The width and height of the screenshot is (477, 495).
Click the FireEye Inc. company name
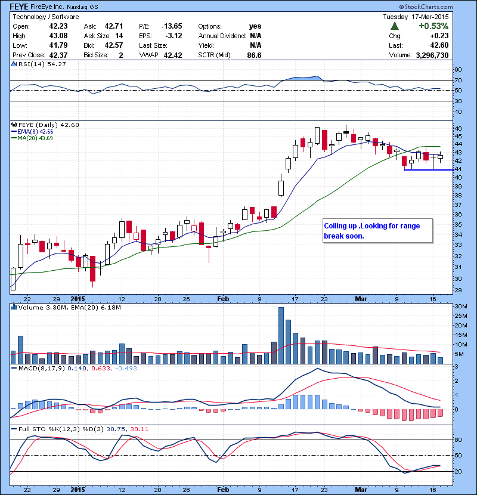pos(48,7)
